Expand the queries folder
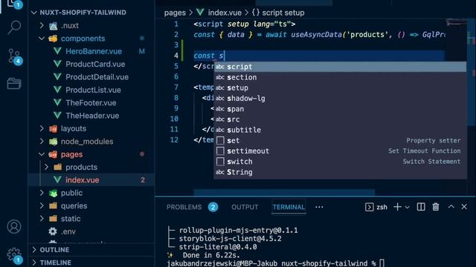The image size is (476, 267). click(42, 205)
